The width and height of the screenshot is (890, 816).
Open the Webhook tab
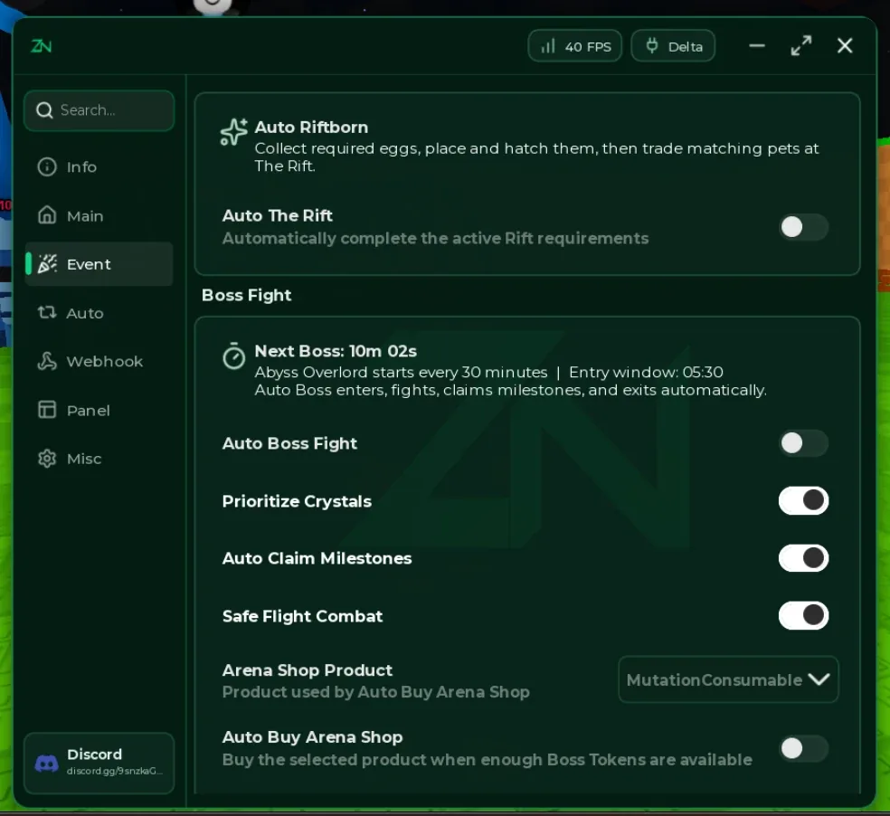99,361
